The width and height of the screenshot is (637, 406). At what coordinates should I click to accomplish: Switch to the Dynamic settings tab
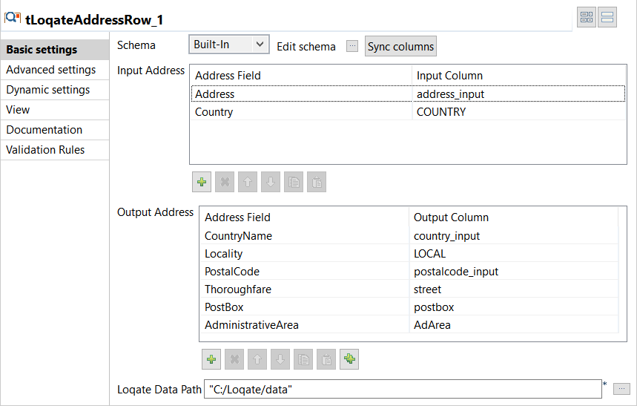pyautogui.click(x=48, y=90)
